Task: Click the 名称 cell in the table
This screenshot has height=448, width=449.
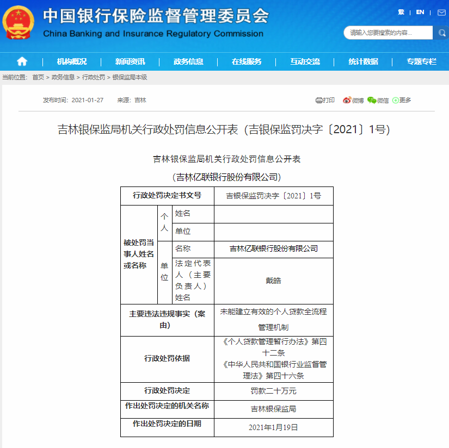Action: [x=193, y=249]
